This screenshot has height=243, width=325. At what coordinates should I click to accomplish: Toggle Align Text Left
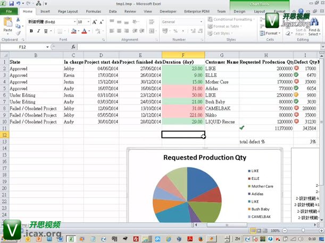pos(112,31)
